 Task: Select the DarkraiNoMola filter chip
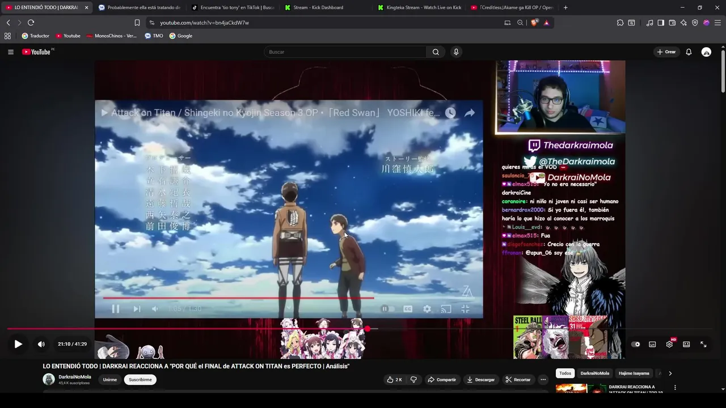click(595, 373)
